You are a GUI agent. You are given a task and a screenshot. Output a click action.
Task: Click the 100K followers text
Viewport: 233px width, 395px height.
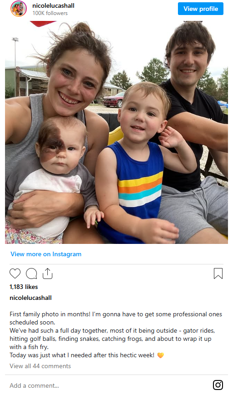50,13
